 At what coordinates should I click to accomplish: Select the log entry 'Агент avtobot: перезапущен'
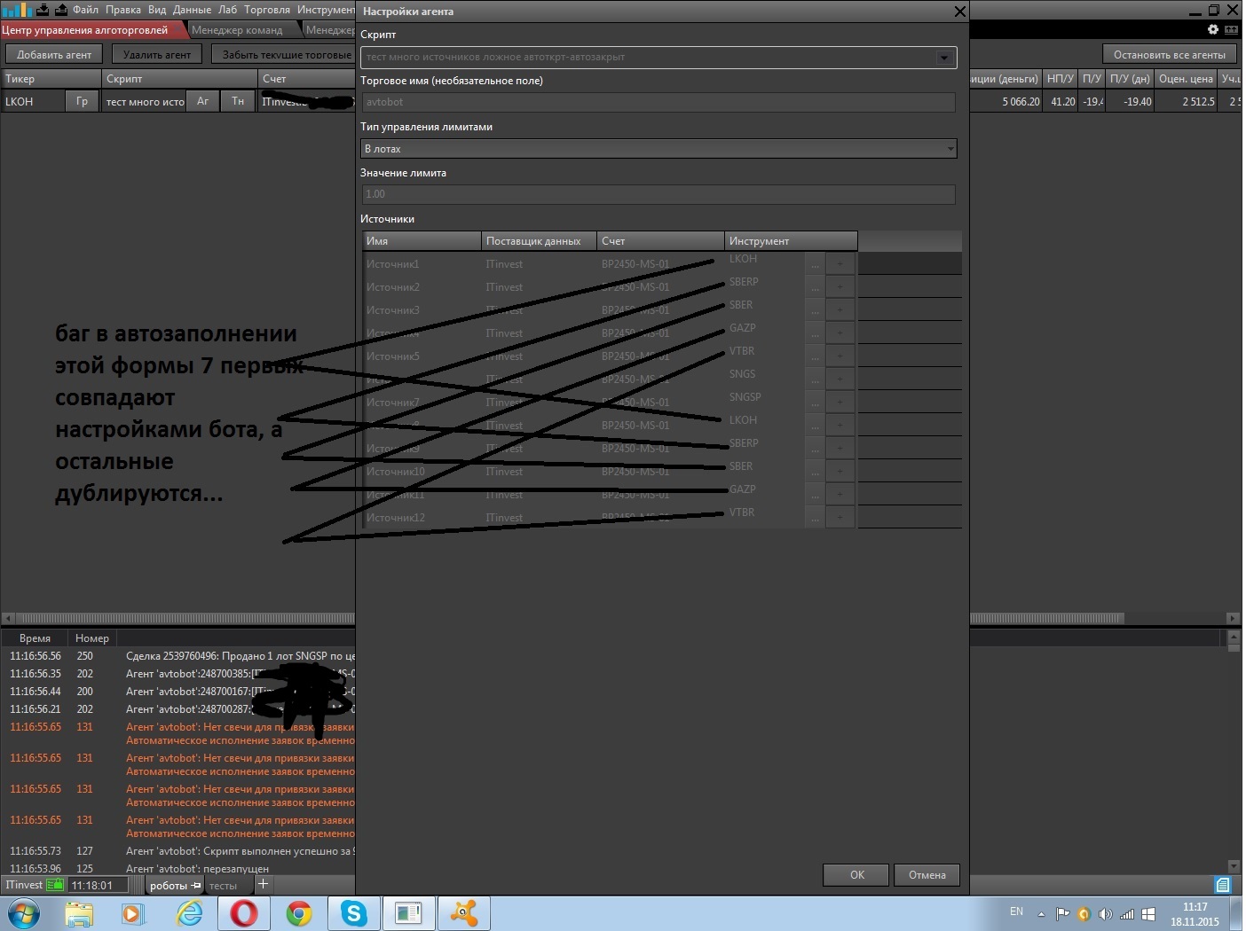coord(177,869)
